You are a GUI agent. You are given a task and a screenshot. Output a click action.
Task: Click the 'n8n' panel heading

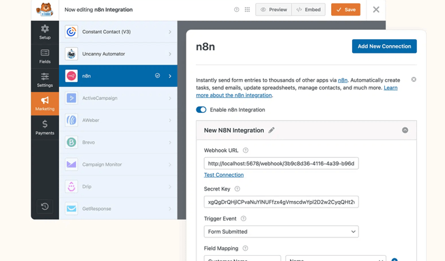coord(205,46)
